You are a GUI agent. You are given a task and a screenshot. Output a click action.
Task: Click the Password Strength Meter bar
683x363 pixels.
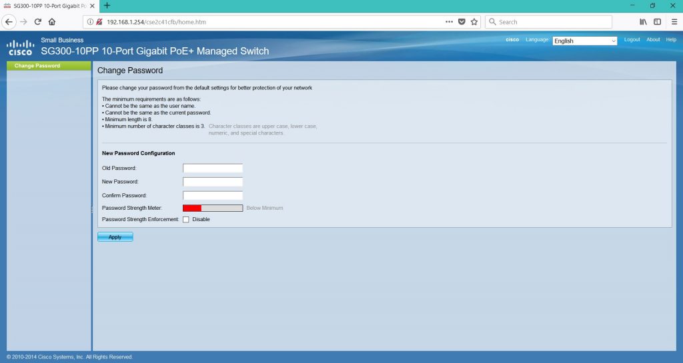tap(213, 208)
